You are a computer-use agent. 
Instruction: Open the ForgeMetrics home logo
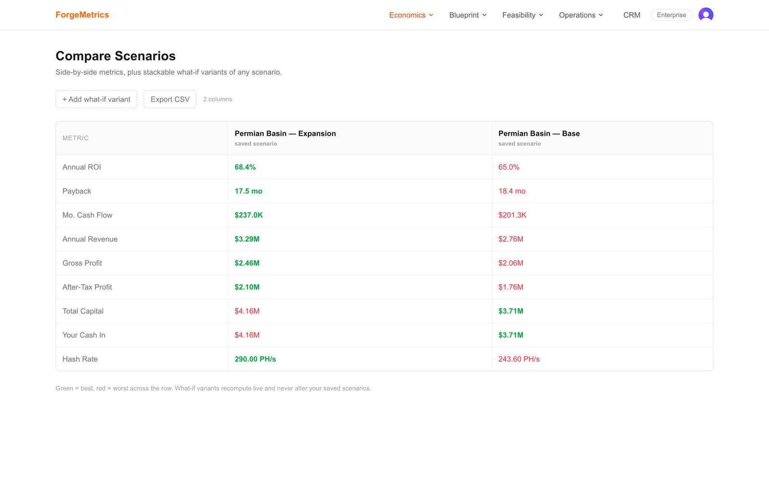pos(82,15)
